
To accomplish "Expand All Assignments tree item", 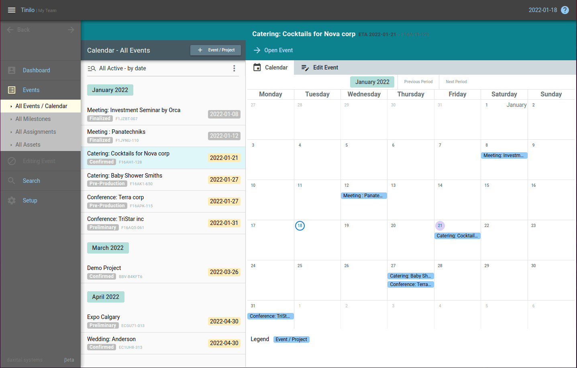I will (11, 132).
